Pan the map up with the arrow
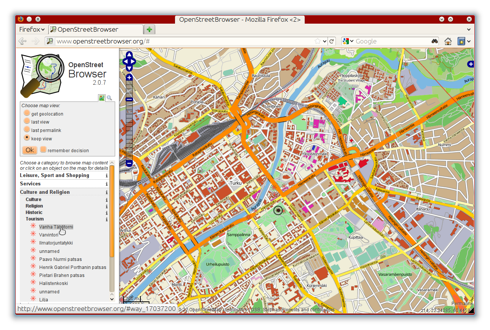The width and height of the screenshot is (490, 330). (x=129, y=55)
